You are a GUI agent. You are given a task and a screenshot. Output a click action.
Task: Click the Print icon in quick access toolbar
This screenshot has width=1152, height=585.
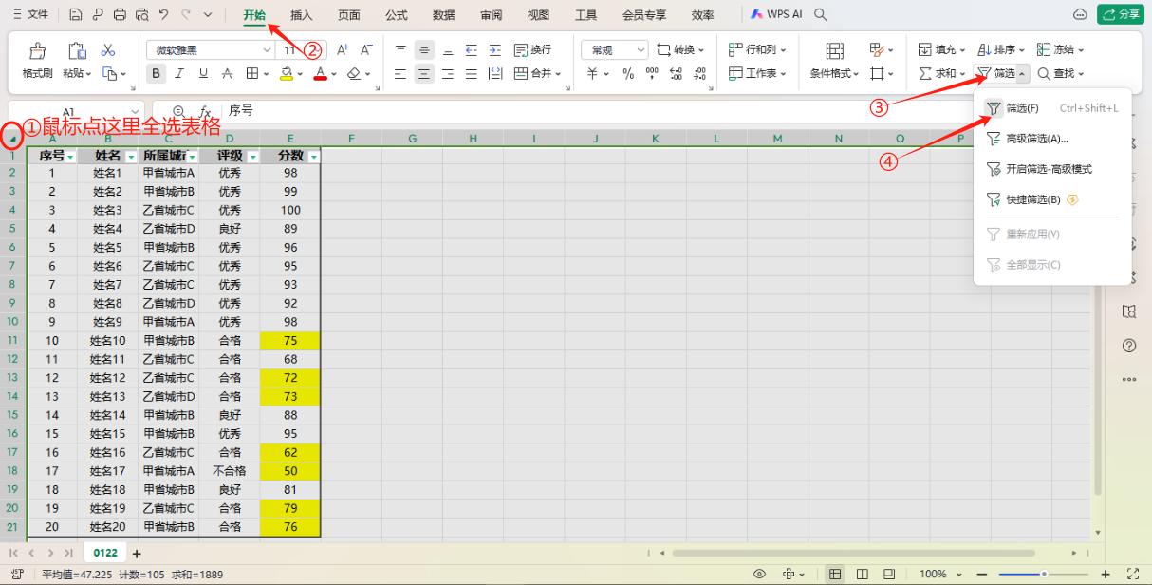(x=119, y=15)
